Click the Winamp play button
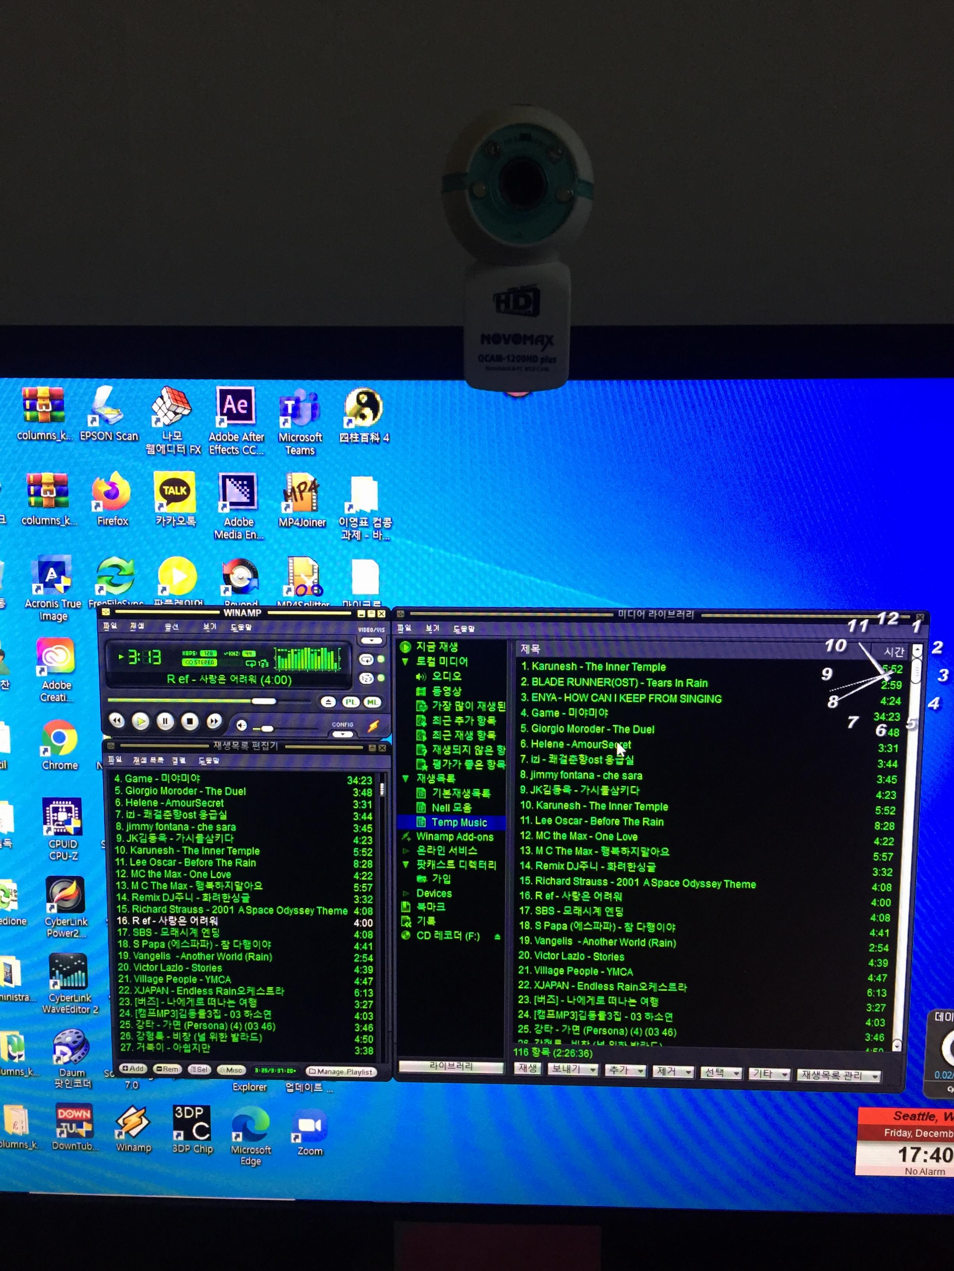 click(x=141, y=721)
